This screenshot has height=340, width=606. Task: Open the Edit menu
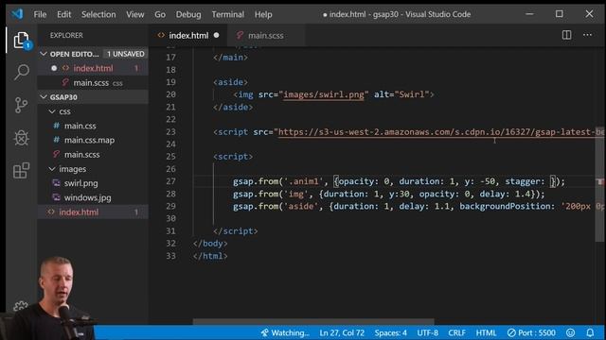click(63, 15)
